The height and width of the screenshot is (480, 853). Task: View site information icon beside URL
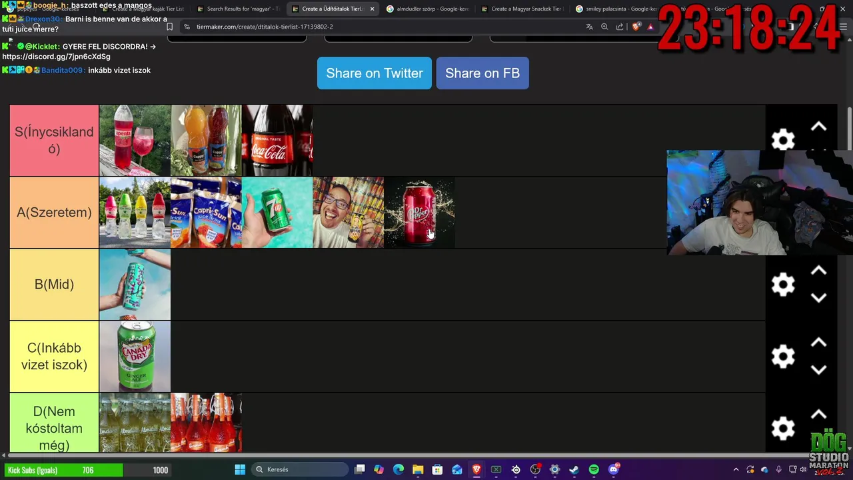(187, 27)
